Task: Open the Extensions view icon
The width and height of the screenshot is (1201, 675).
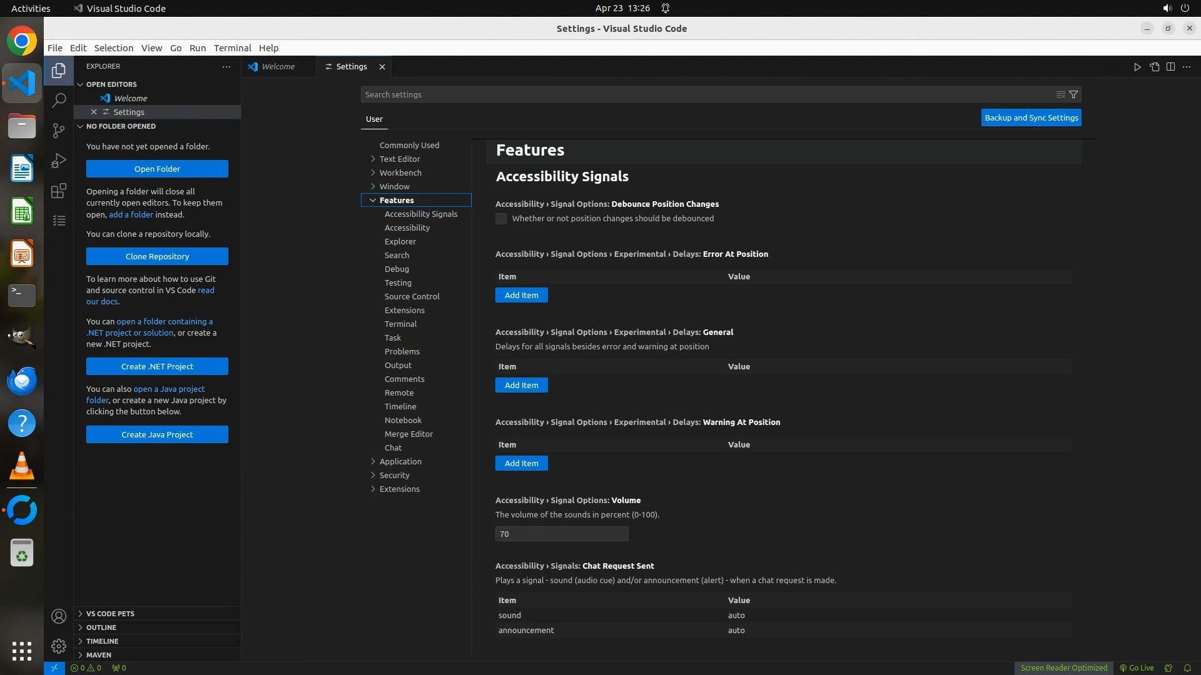Action: pyautogui.click(x=59, y=191)
